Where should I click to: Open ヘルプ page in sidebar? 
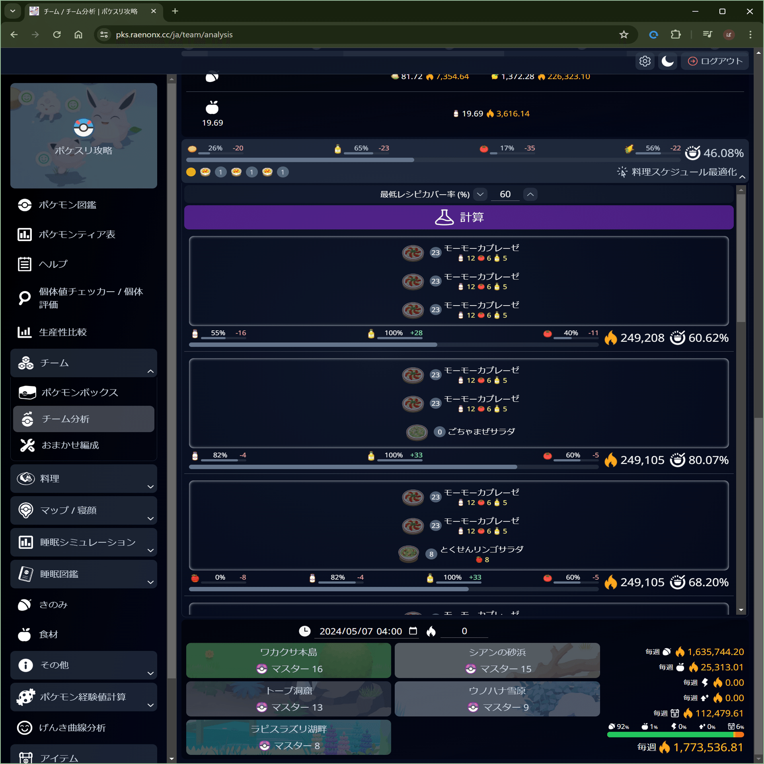(x=84, y=264)
